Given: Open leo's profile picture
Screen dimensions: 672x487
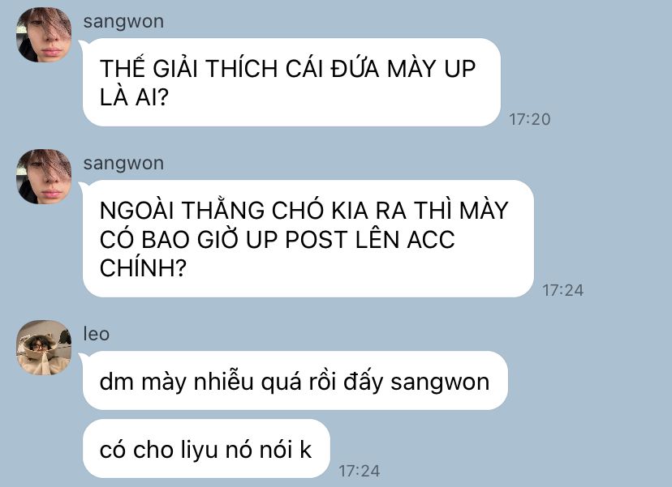Looking at the screenshot, I should pos(44,348).
